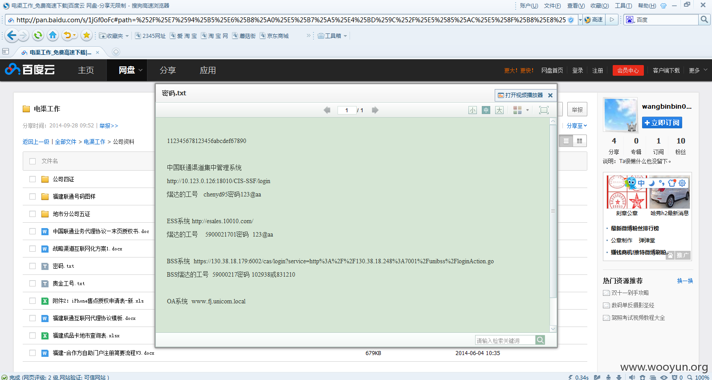
Task: Check the box for 福建成品卡地市查询表.xlsx
Action: click(x=33, y=335)
